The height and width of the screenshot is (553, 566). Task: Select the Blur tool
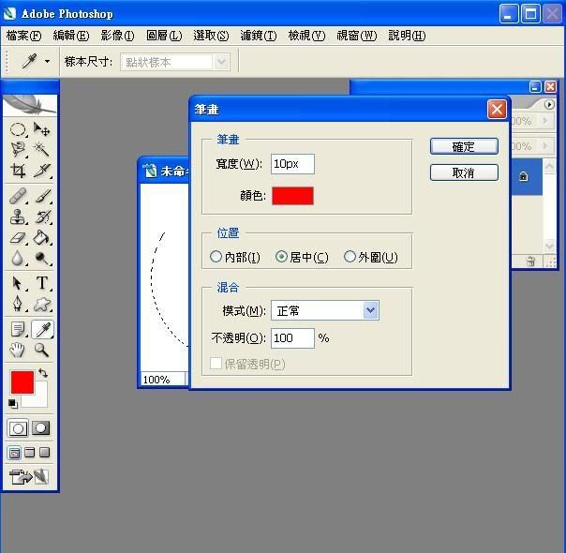[x=18, y=258]
